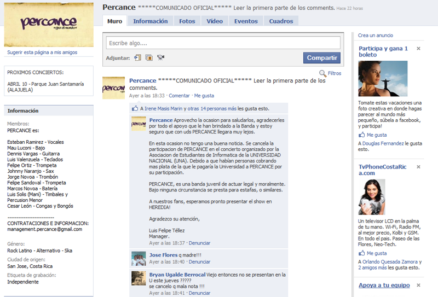Open the Participa y gana 1 boleto ad title
Image resolution: width=438 pixels, height=297 pixels.
pyautogui.click(x=383, y=51)
